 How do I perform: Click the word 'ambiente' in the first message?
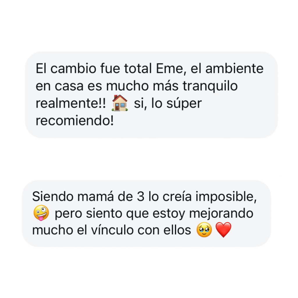tap(234, 69)
